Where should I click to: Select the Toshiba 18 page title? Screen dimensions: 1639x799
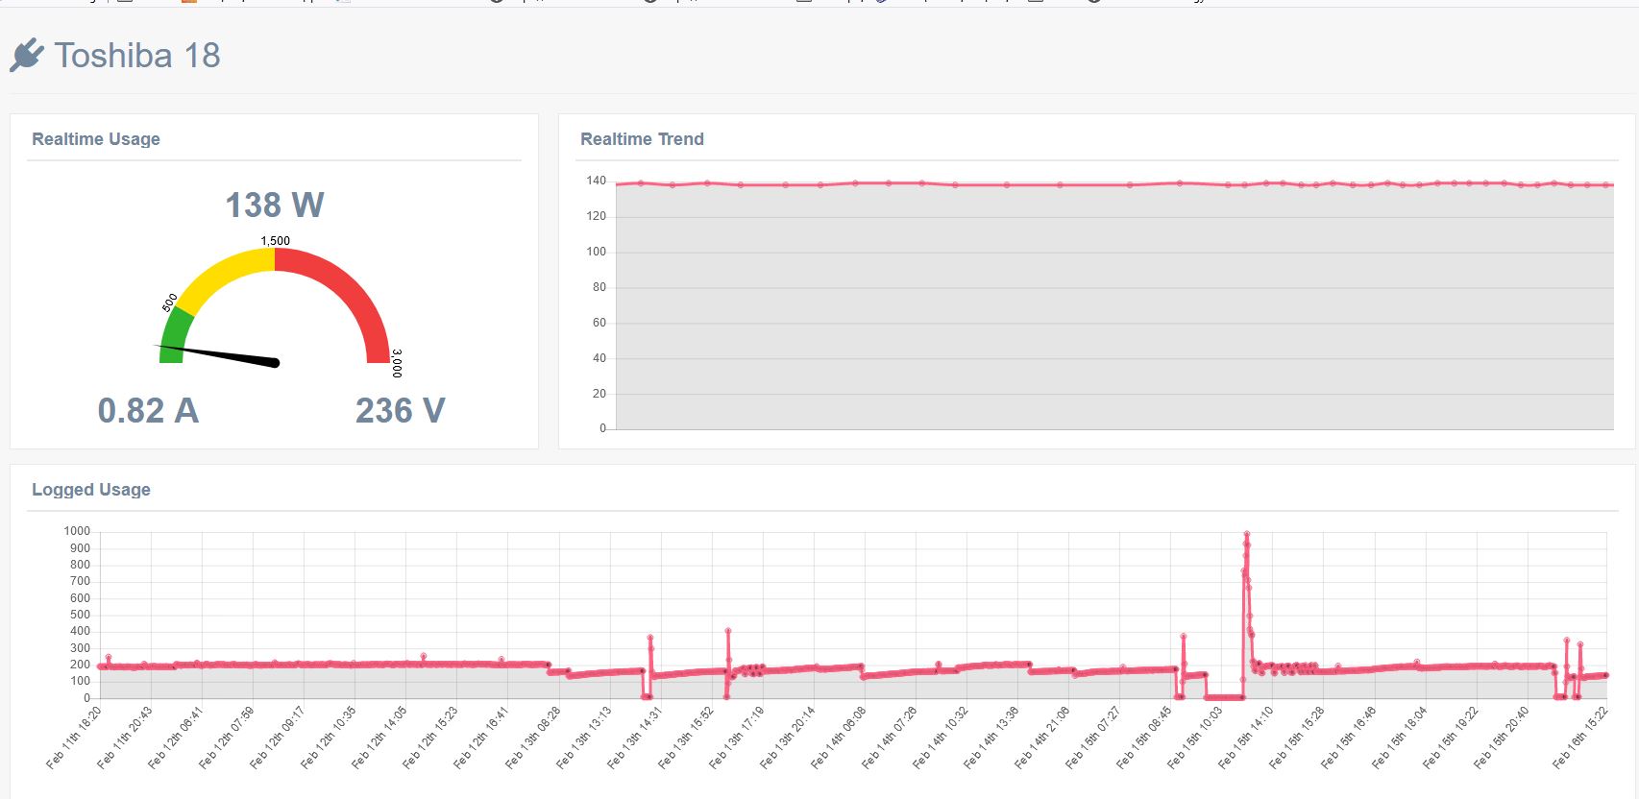137,56
